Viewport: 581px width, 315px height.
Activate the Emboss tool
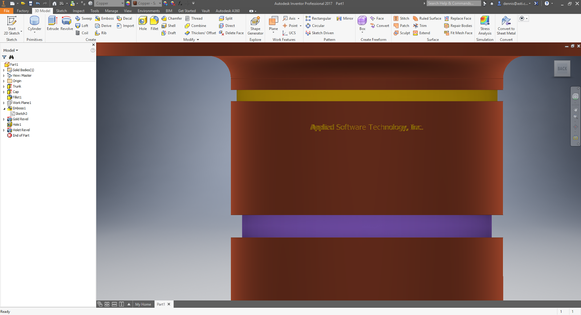[104, 19]
